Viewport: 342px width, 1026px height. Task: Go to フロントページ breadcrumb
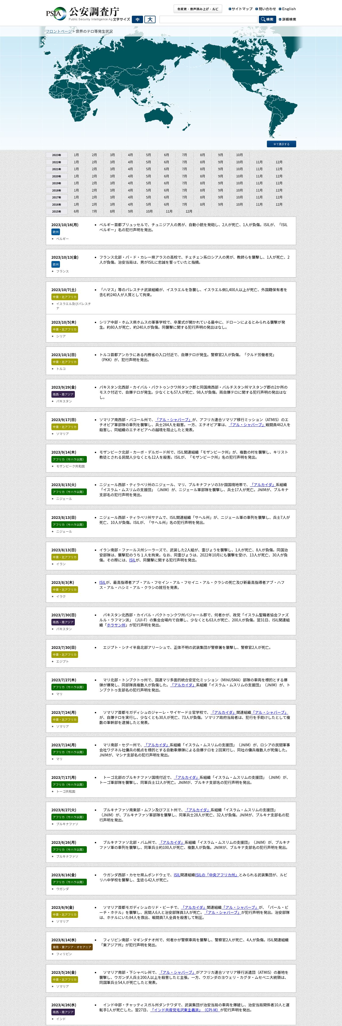[x=59, y=31]
